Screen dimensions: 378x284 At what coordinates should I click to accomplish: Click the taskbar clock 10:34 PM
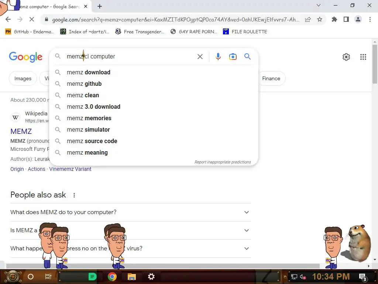pyautogui.click(x=331, y=277)
